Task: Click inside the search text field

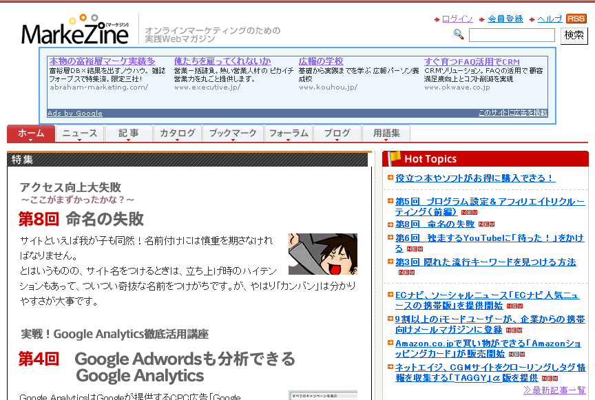Action: (511, 35)
